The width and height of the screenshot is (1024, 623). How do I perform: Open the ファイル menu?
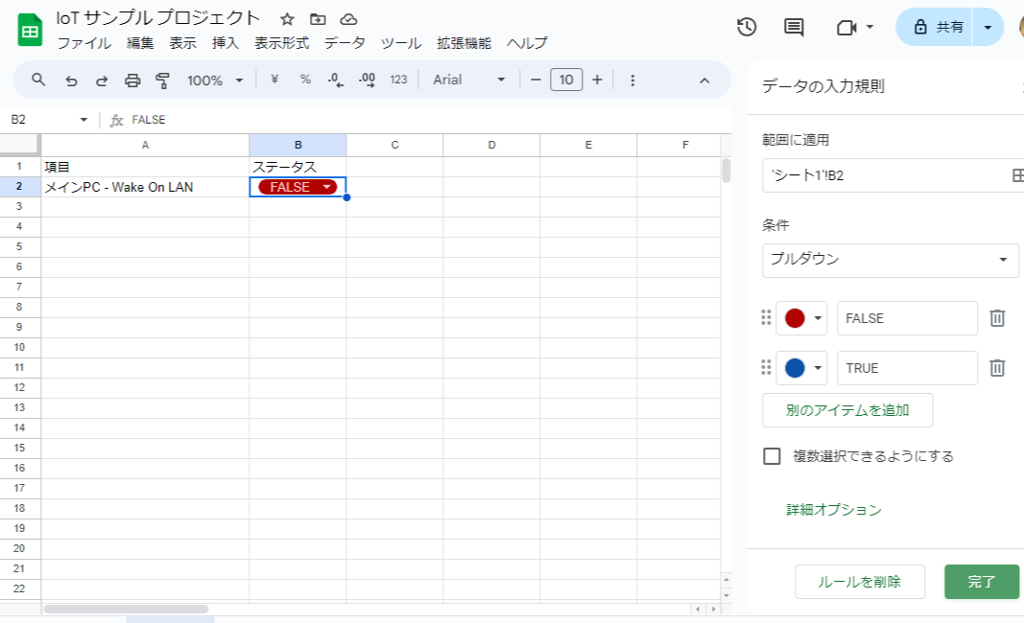click(84, 43)
